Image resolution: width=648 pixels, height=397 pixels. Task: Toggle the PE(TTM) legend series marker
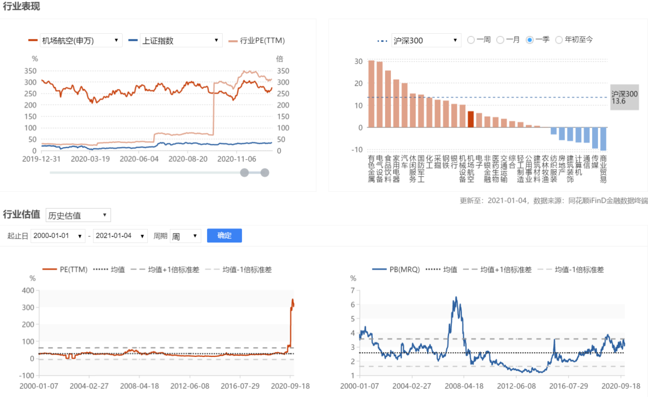51,270
